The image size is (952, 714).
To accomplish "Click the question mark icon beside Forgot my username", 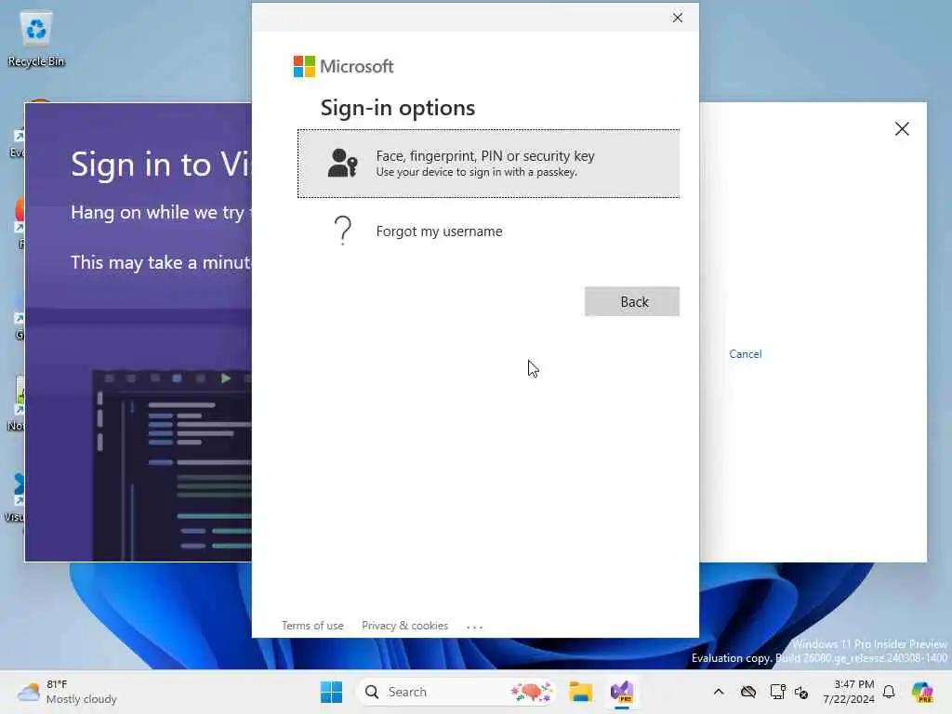I will (x=343, y=231).
